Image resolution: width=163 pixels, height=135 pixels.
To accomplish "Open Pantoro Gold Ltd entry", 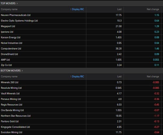I will click(x=10, y=121).
